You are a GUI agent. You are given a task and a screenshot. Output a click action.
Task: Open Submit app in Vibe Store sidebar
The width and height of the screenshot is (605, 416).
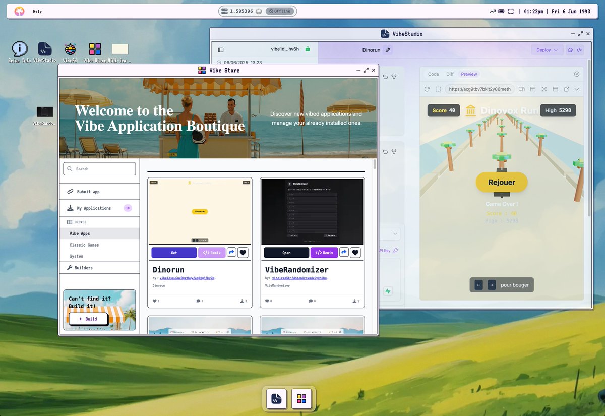pos(99,192)
